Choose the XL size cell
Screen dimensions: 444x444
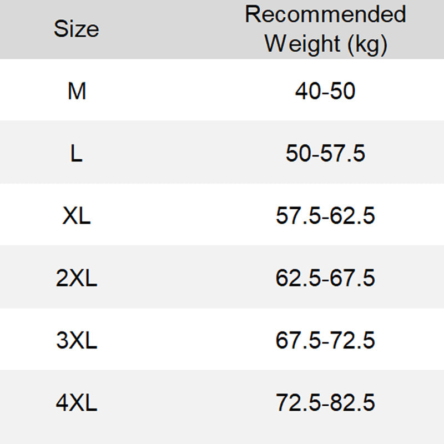(77, 215)
